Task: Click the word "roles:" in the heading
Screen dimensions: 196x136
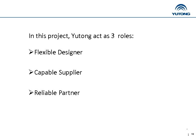Action: coord(126,36)
